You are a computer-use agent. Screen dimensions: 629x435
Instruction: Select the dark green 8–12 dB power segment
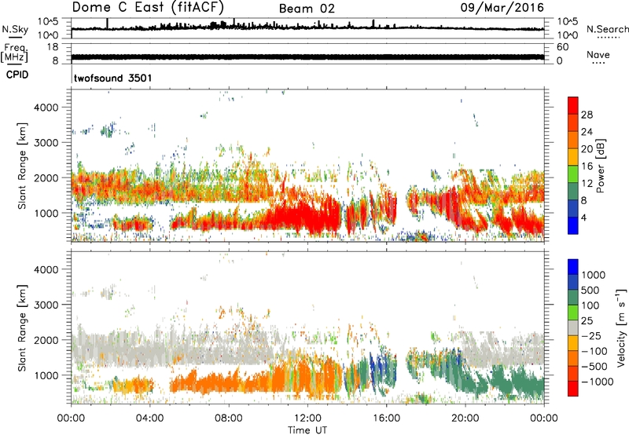(573, 191)
